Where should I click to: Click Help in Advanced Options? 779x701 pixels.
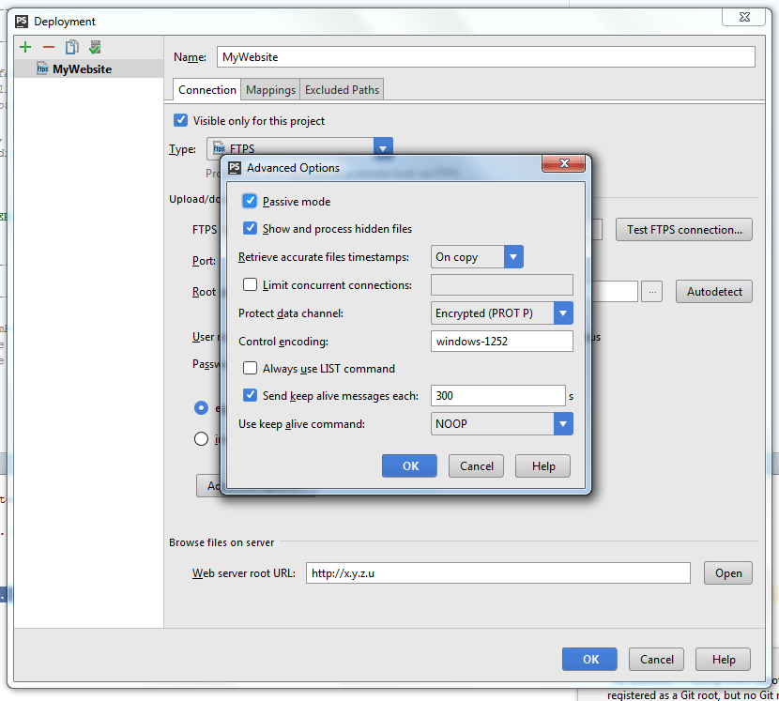click(x=542, y=466)
